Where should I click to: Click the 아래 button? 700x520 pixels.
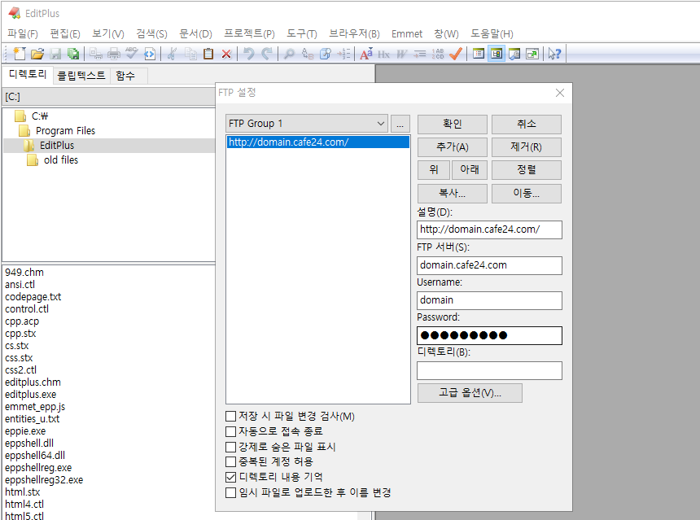pyautogui.click(x=470, y=170)
